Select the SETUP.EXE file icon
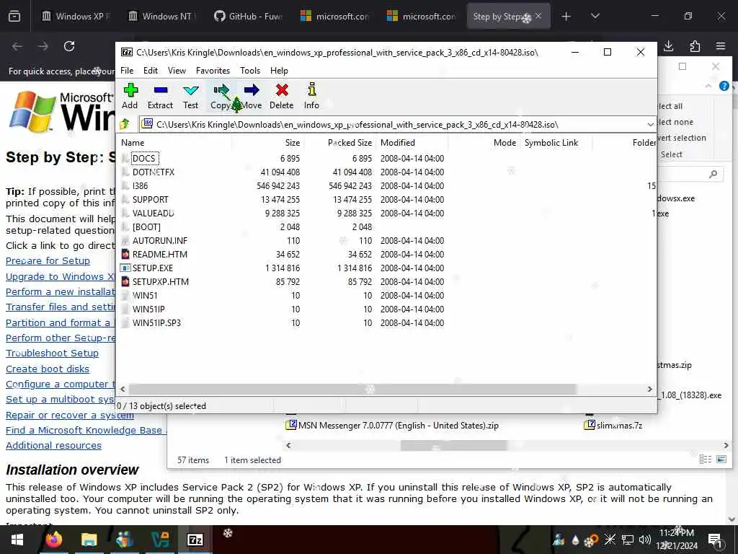The height and width of the screenshot is (554, 738). [x=125, y=268]
